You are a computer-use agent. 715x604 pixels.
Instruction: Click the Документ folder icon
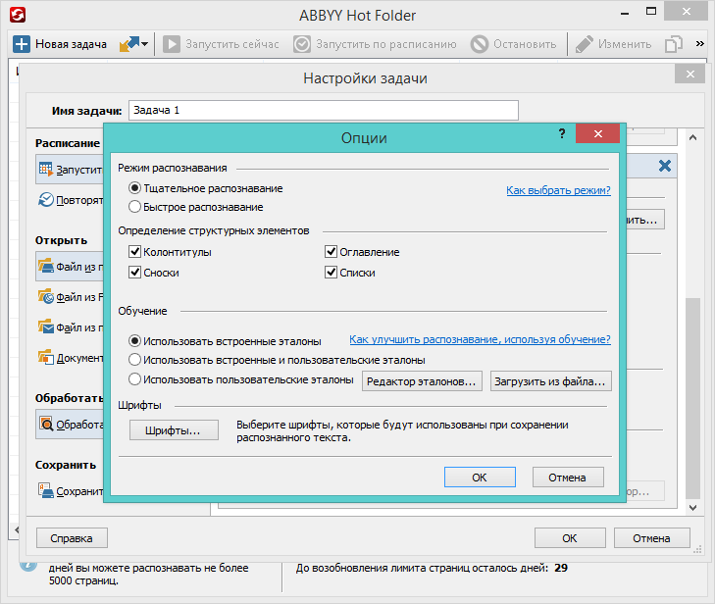coord(45,357)
